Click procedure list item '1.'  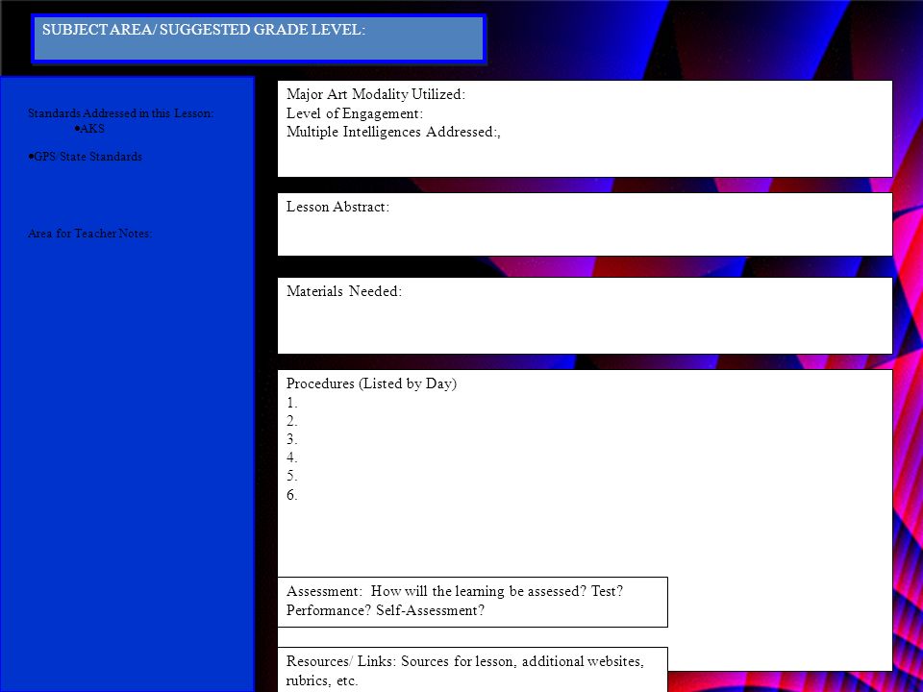tap(292, 403)
